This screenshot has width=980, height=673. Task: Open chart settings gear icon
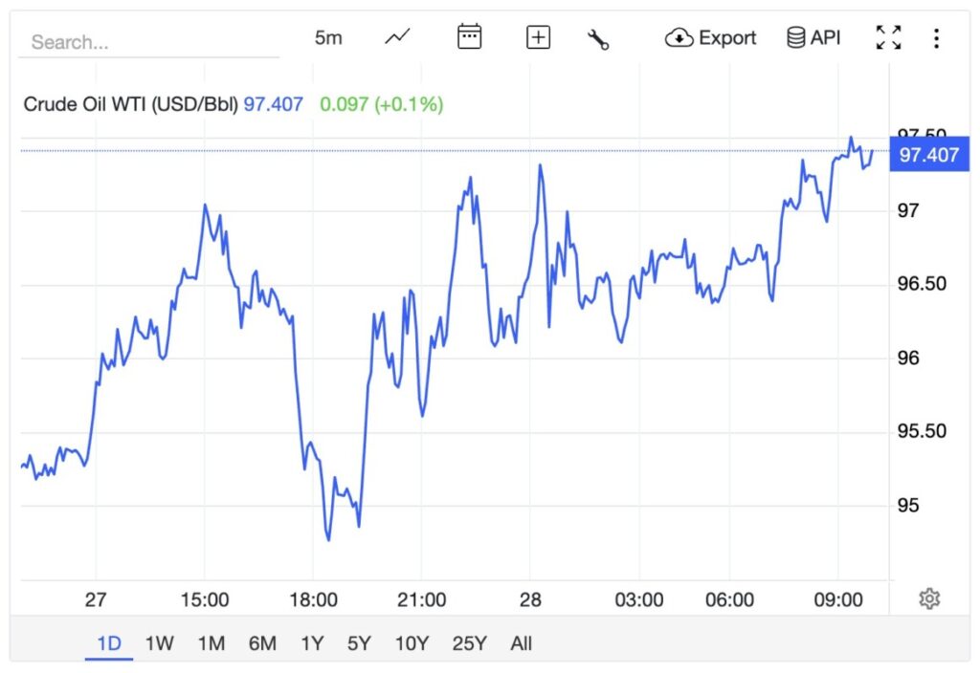(x=928, y=599)
